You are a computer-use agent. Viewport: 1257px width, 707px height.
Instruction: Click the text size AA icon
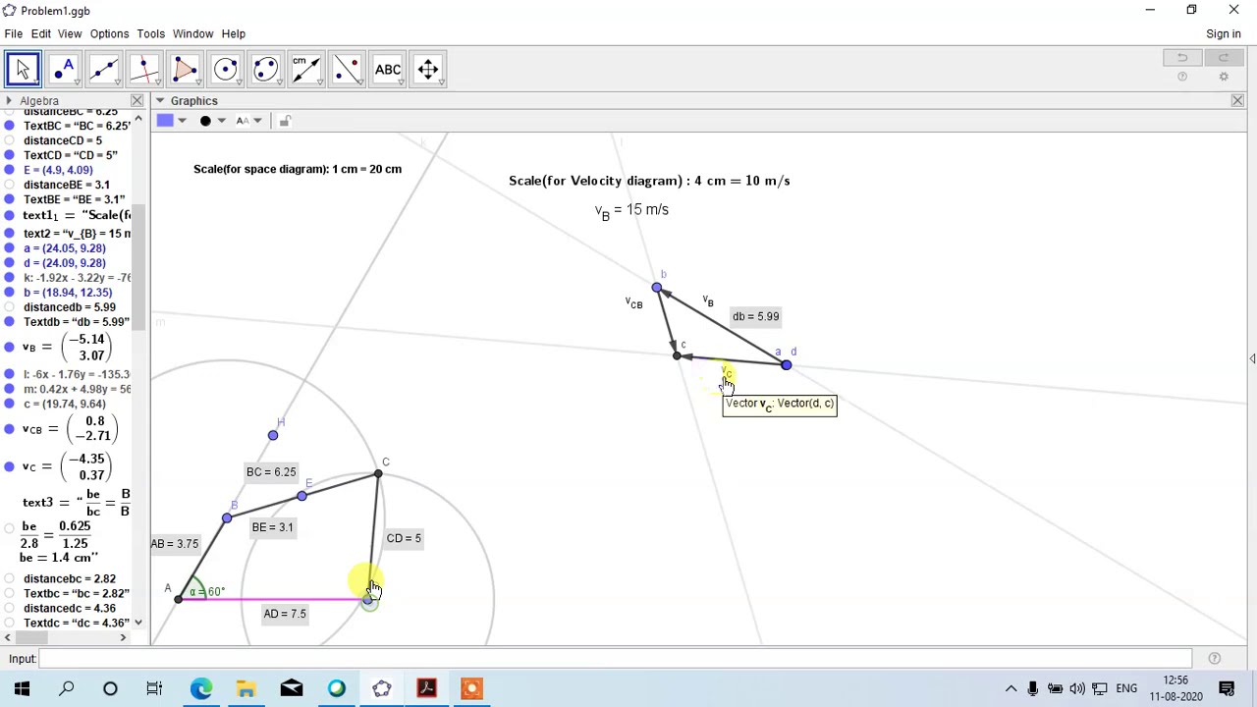point(242,121)
